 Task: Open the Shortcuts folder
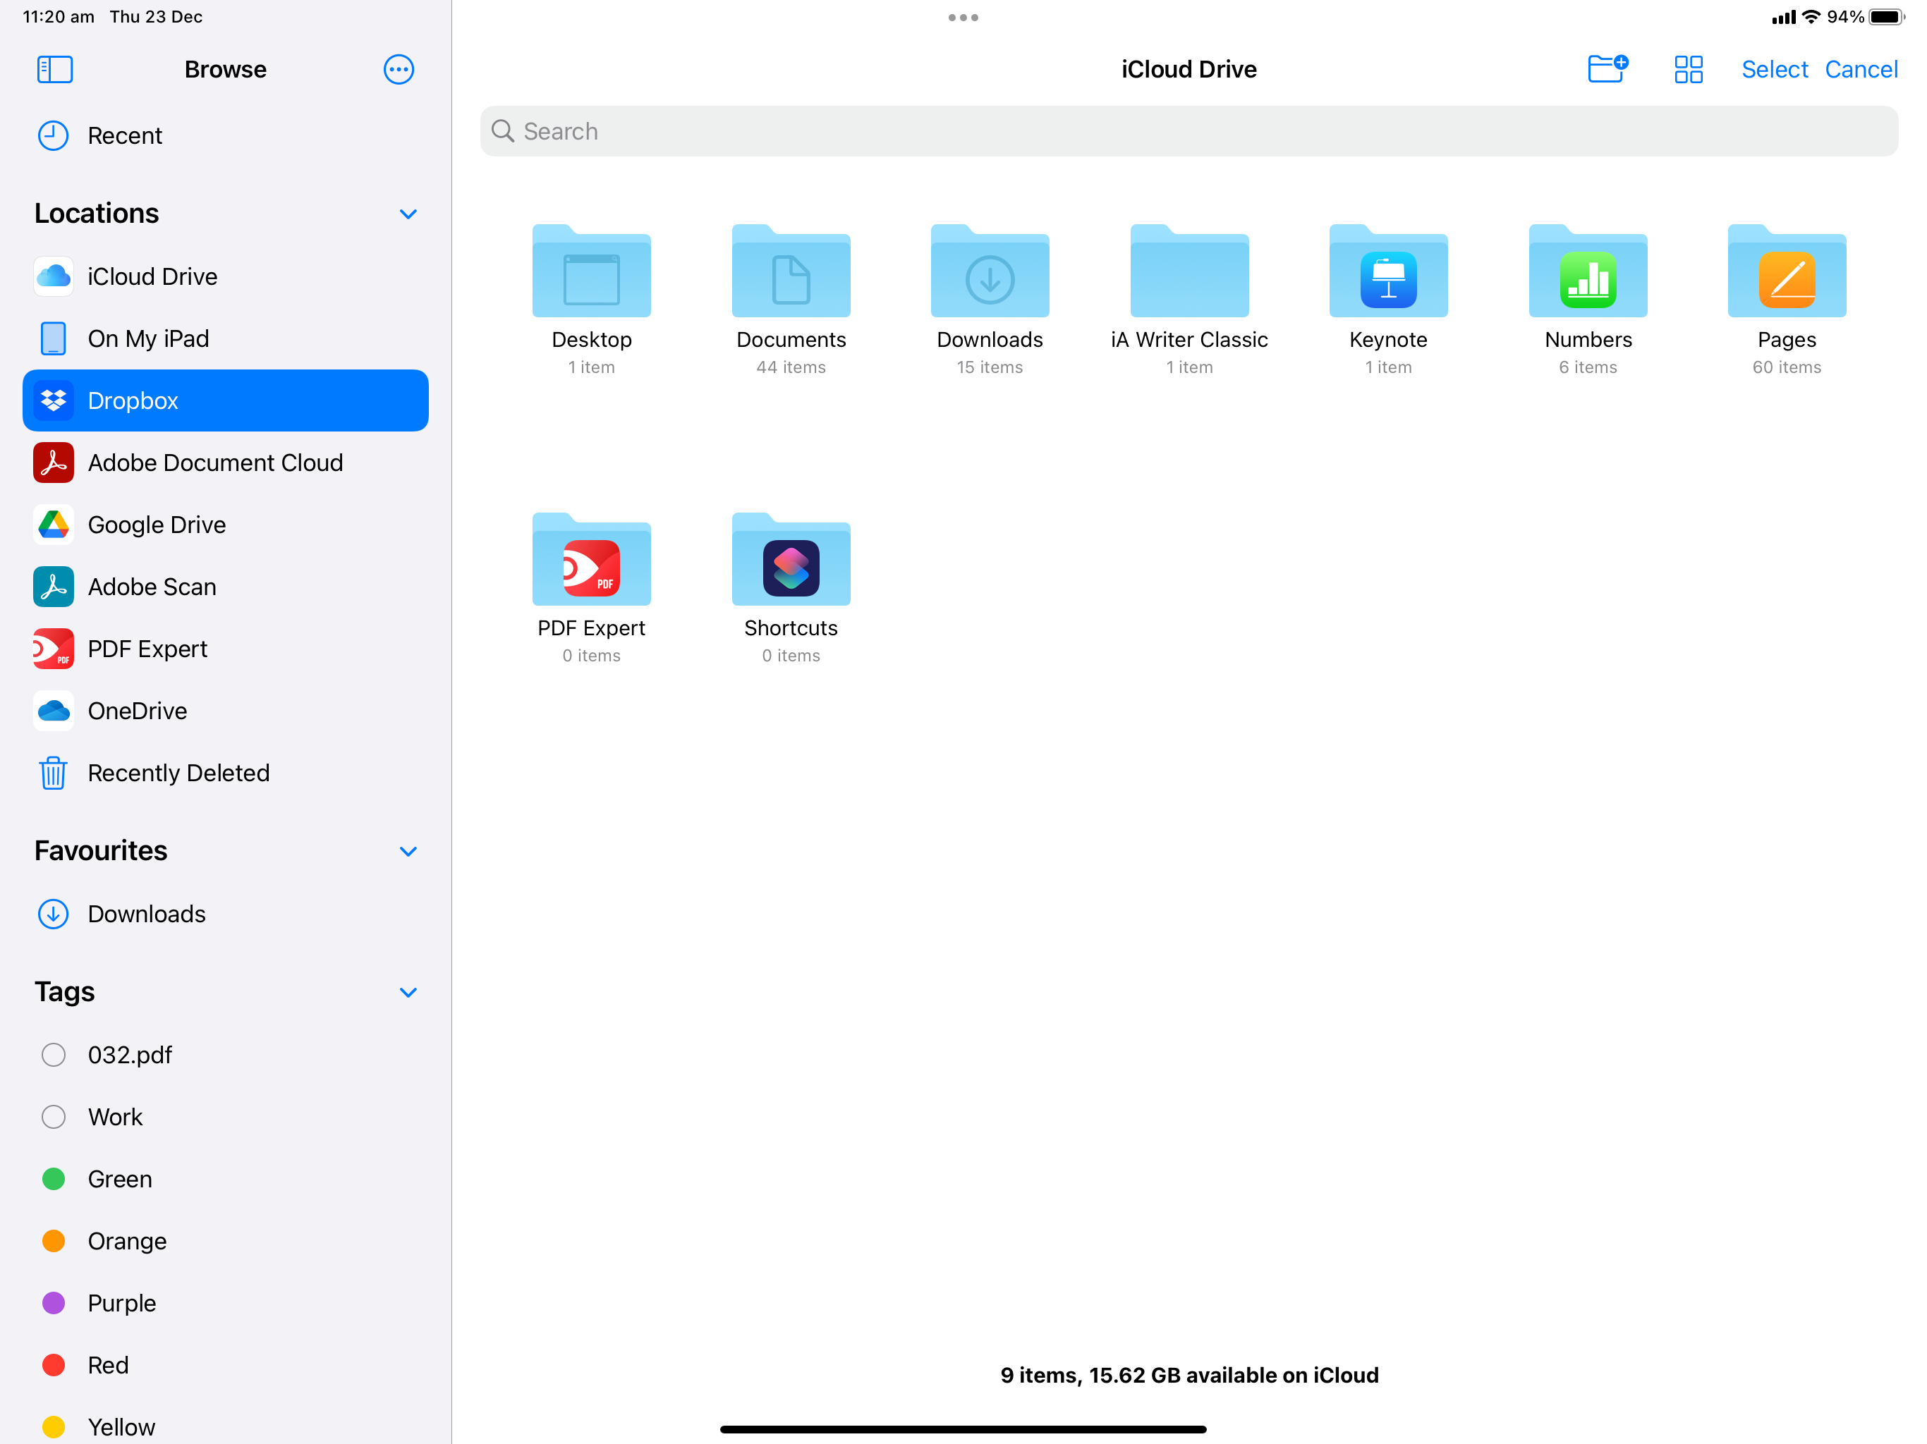(x=790, y=563)
